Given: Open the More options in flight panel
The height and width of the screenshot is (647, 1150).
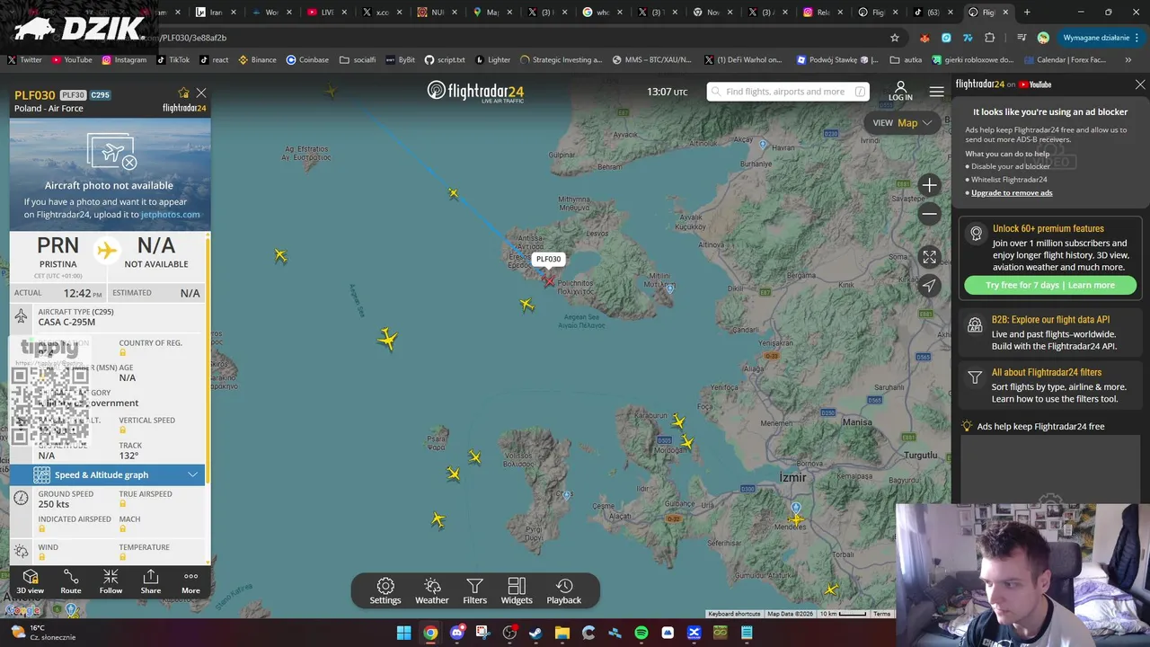Looking at the screenshot, I should (x=190, y=581).
